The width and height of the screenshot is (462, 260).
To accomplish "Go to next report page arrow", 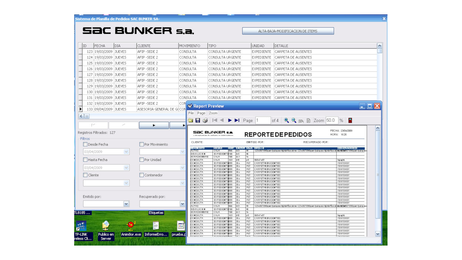I will click(230, 120).
